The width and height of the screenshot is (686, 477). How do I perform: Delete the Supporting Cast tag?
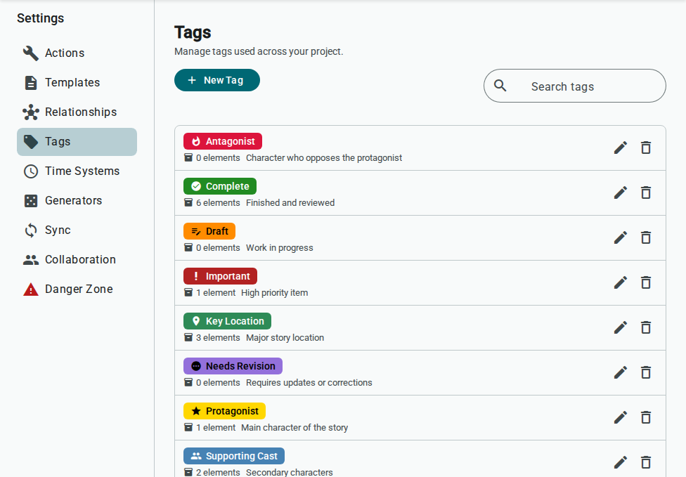tap(646, 462)
